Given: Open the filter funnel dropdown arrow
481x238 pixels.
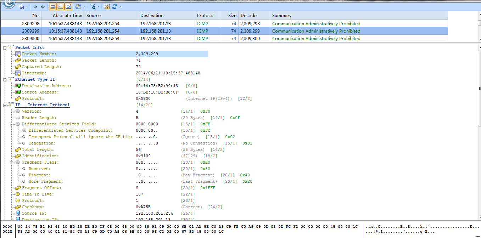Looking at the screenshot, I should (x=98, y=6).
